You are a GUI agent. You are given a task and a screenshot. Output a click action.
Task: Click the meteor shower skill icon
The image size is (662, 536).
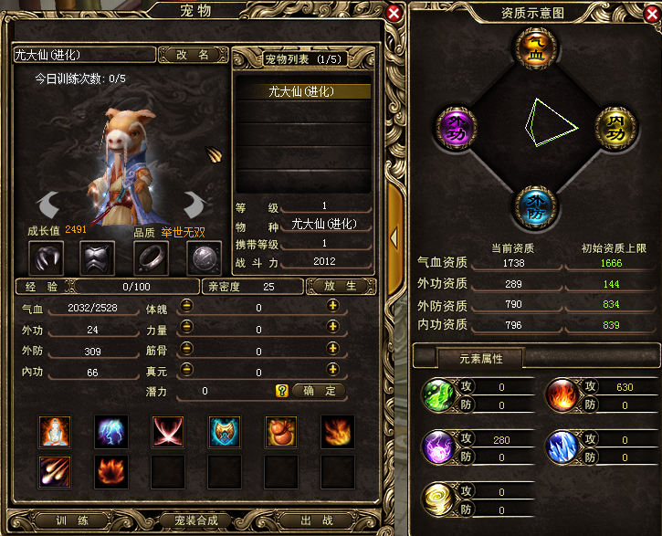[55, 472]
